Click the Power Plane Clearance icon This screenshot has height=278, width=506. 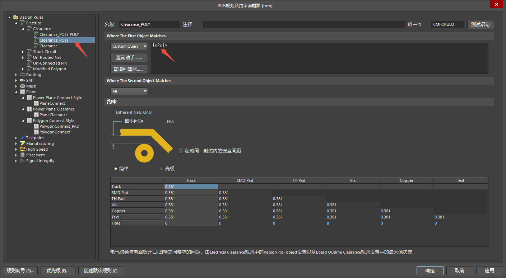[x=29, y=109]
